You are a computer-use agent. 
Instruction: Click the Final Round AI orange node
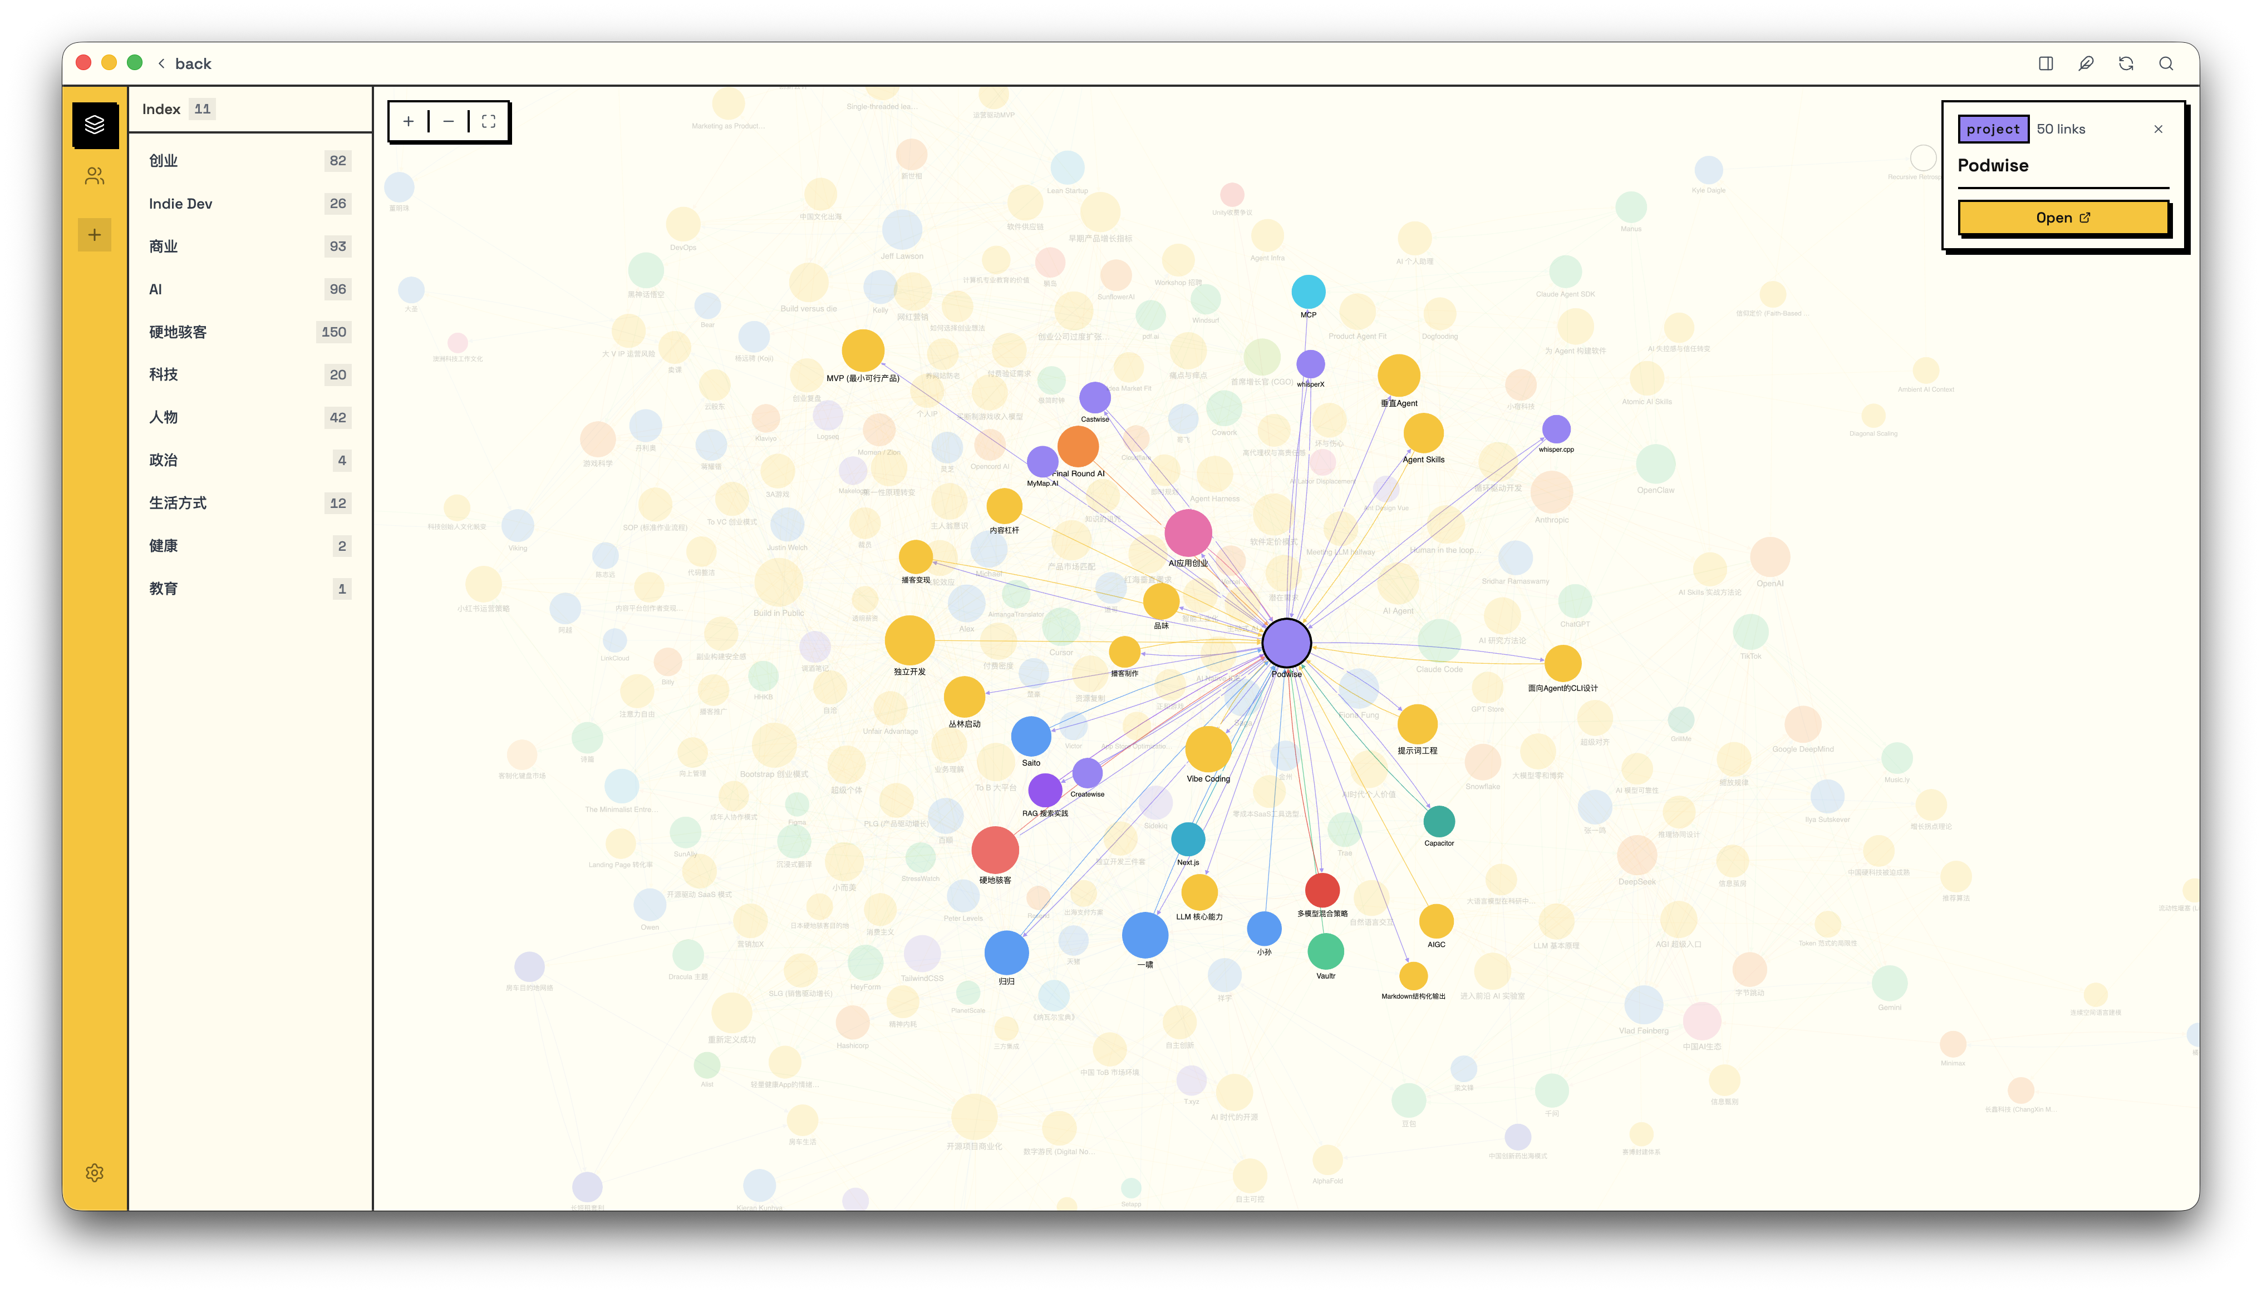point(1078,447)
